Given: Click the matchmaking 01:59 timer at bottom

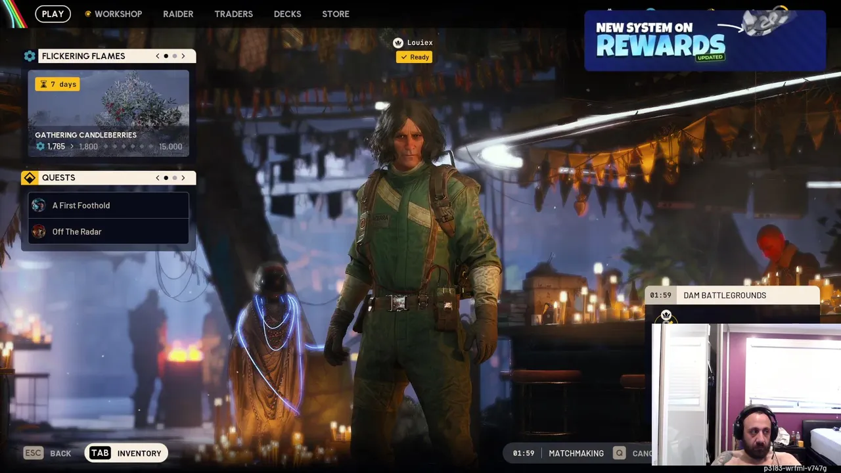Looking at the screenshot, I should pos(524,453).
